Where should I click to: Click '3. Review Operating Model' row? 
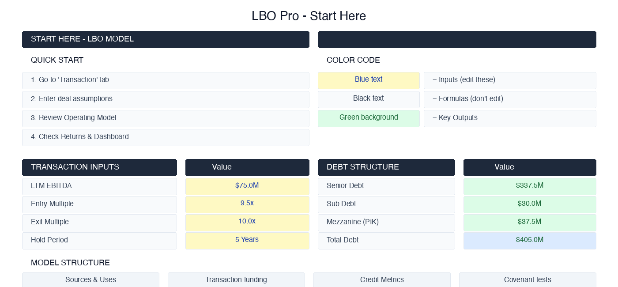166,118
